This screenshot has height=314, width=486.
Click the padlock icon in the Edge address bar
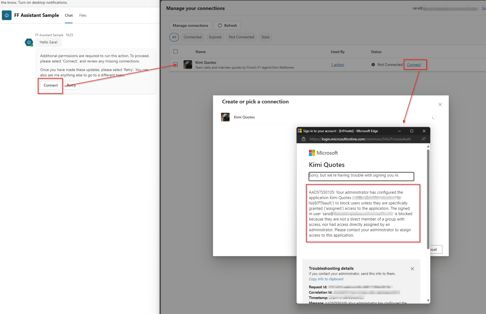303,139
